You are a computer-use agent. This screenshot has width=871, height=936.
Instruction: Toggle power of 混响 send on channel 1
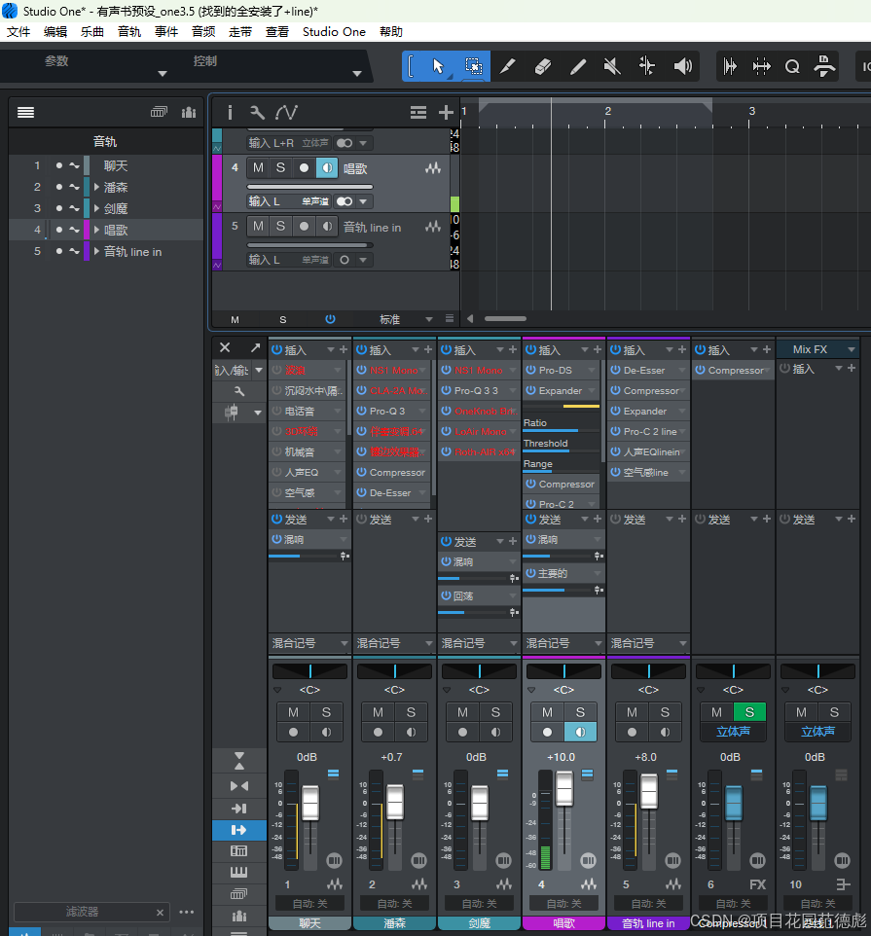[276, 539]
